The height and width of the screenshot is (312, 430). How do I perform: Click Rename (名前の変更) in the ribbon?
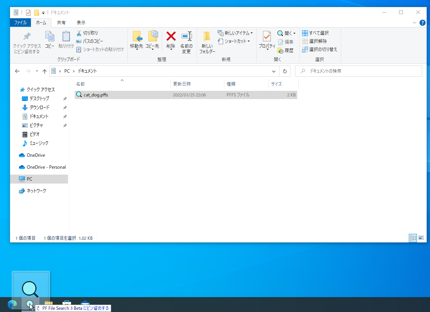186,42
